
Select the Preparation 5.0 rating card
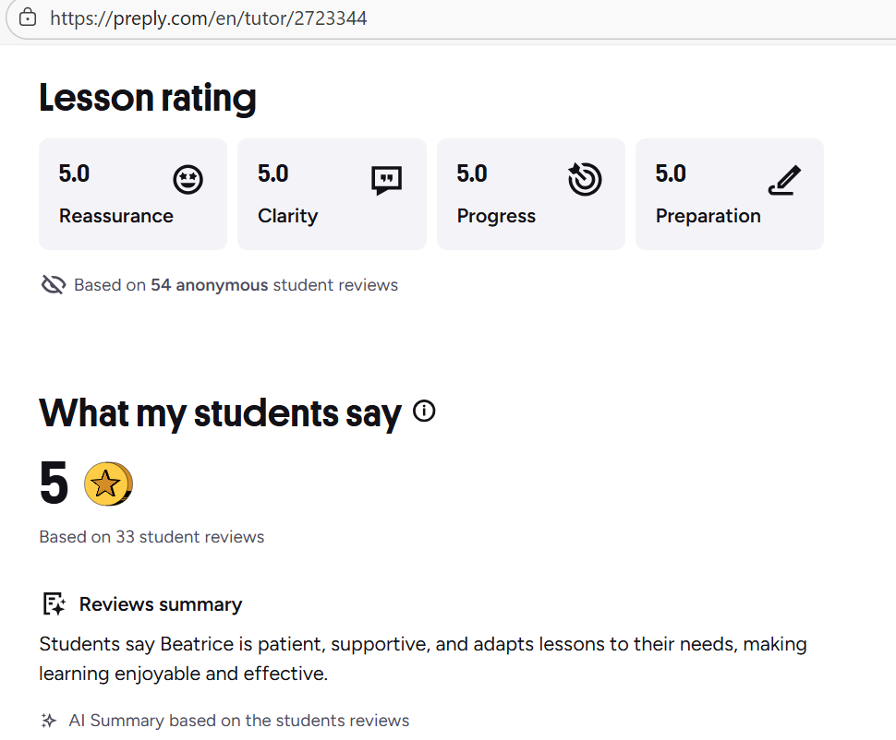pyautogui.click(x=729, y=194)
